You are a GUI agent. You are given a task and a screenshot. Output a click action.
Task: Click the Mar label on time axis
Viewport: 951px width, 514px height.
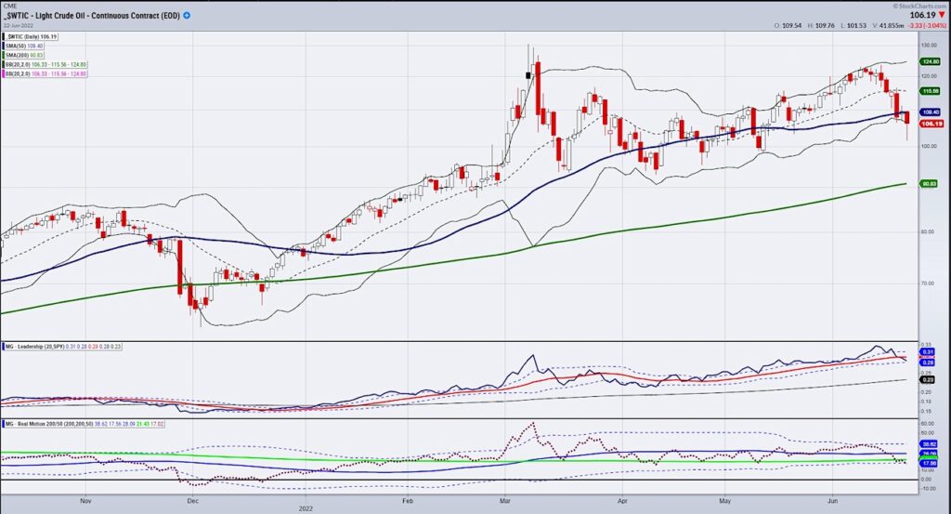[x=504, y=501]
